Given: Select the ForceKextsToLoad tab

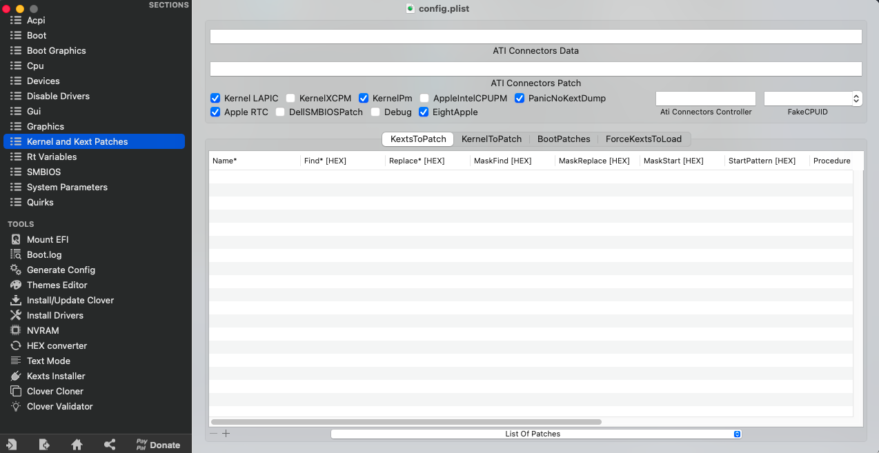Looking at the screenshot, I should tap(643, 139).
